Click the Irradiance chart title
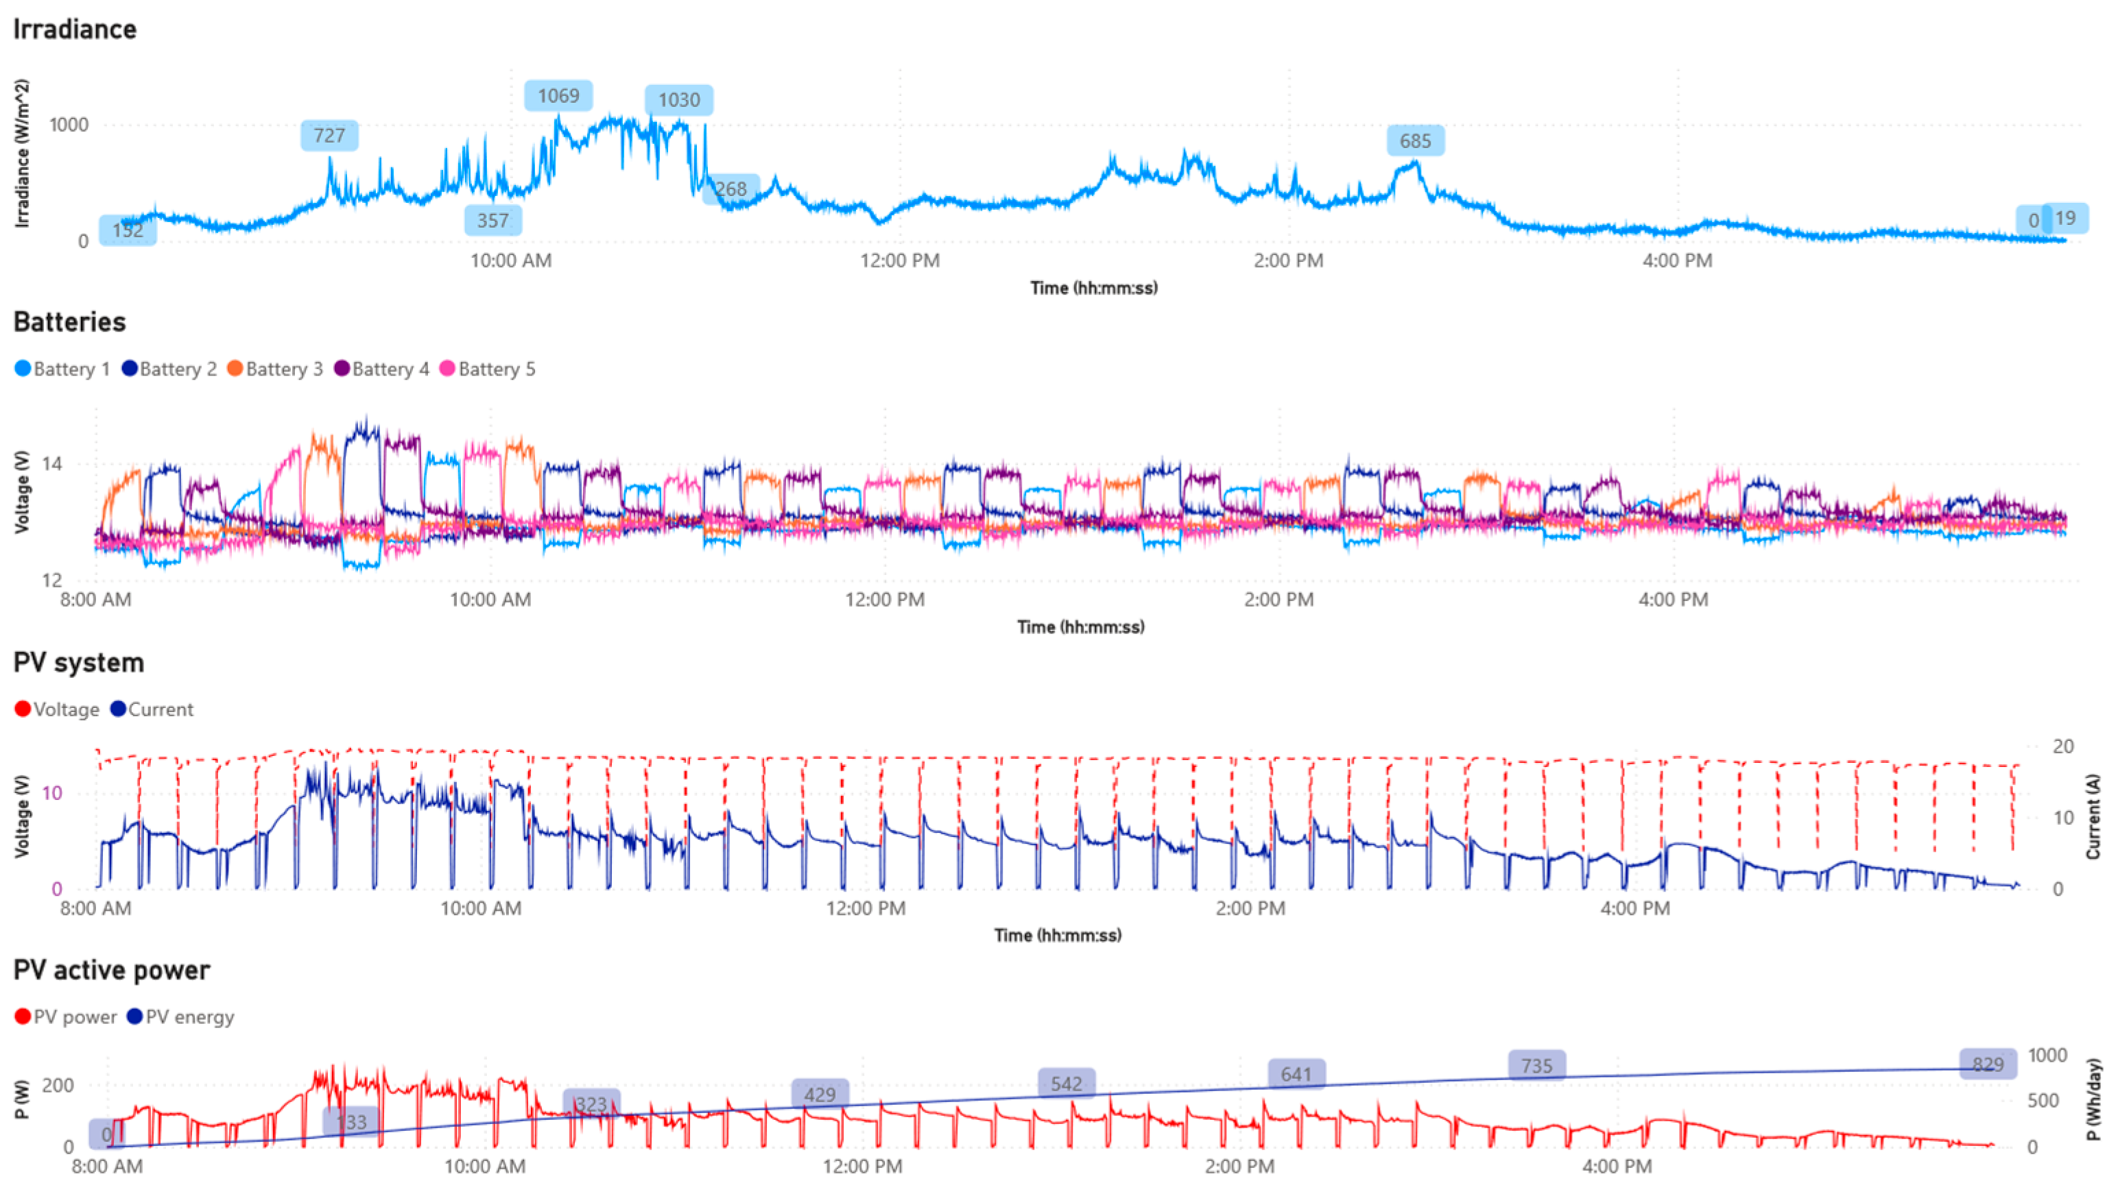The width and height of the screenshot is (2118, 1194). pos(75,29)
